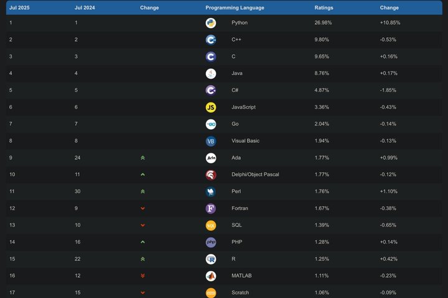Click the C++ language icon
Viewport: 448px width, 298px height.
point(211,40)
